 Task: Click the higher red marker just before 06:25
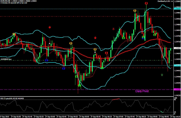(107, 53)
